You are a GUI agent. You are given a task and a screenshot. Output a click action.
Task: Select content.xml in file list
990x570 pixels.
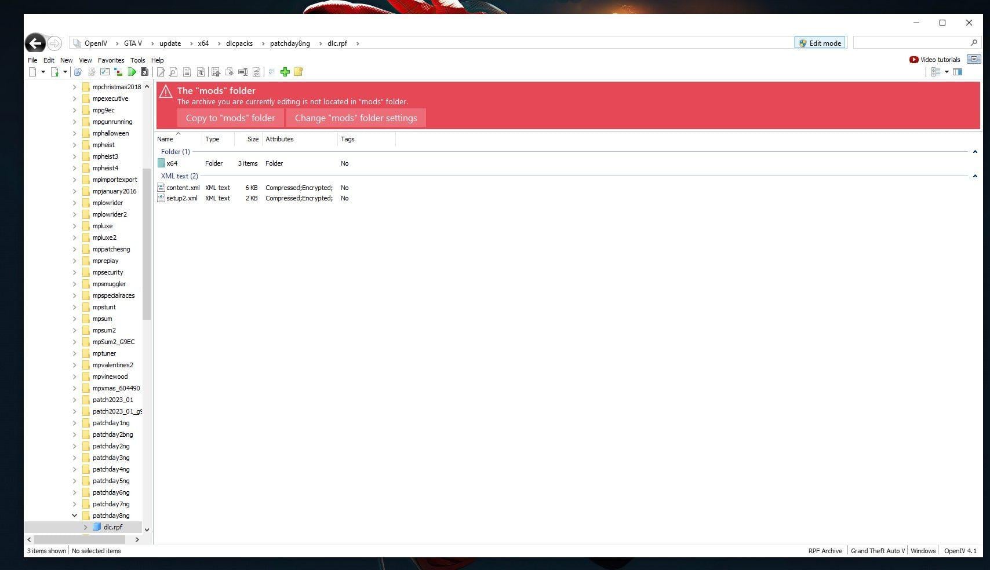183,188
